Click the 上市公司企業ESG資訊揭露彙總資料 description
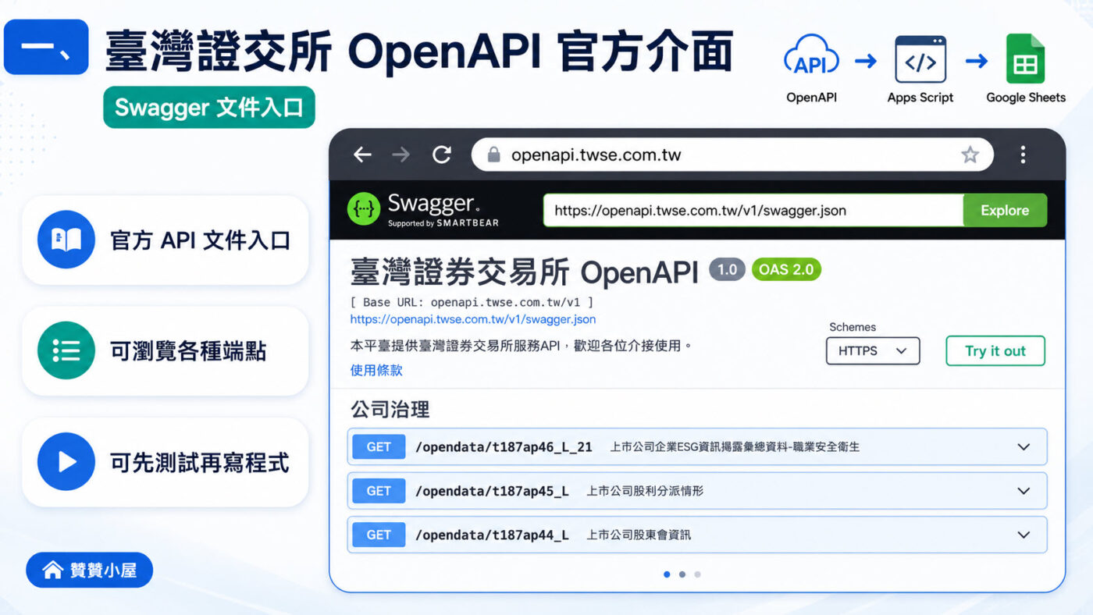The width and height of the screenshot is (1093, 615). point(735,447)
